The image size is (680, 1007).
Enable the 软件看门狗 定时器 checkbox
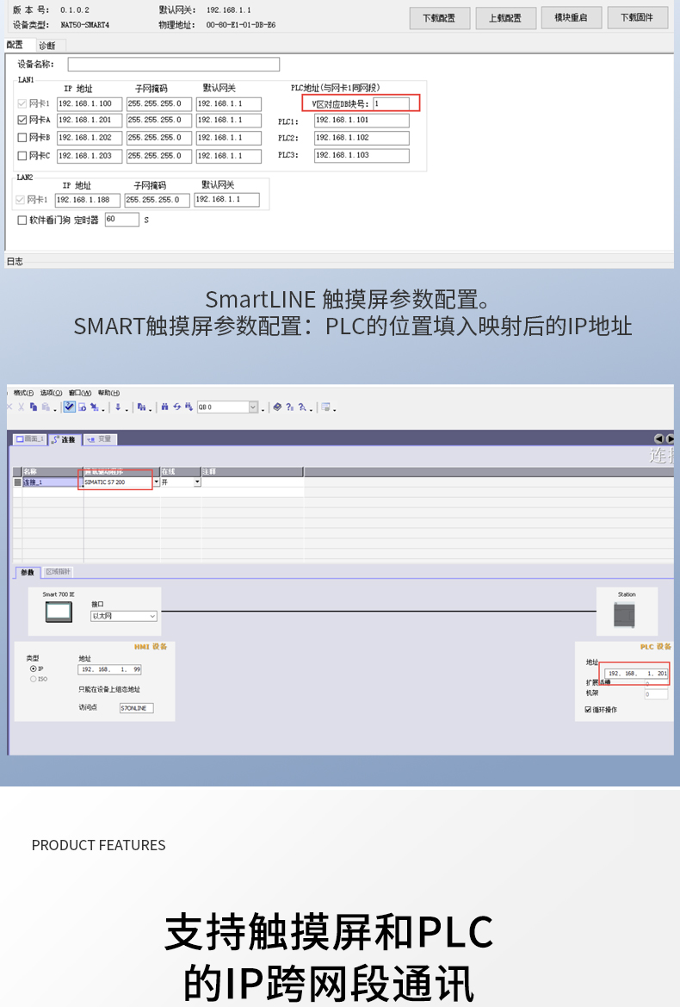(x=22, y=221)
